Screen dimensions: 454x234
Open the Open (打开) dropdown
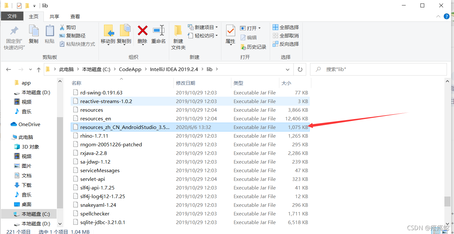point(251,28)
